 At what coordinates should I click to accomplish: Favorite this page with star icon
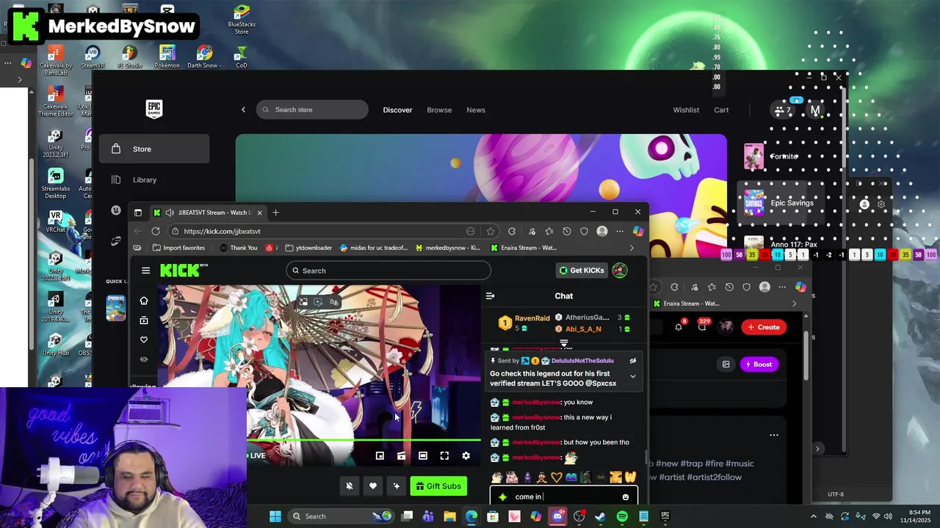coord(491,231)
